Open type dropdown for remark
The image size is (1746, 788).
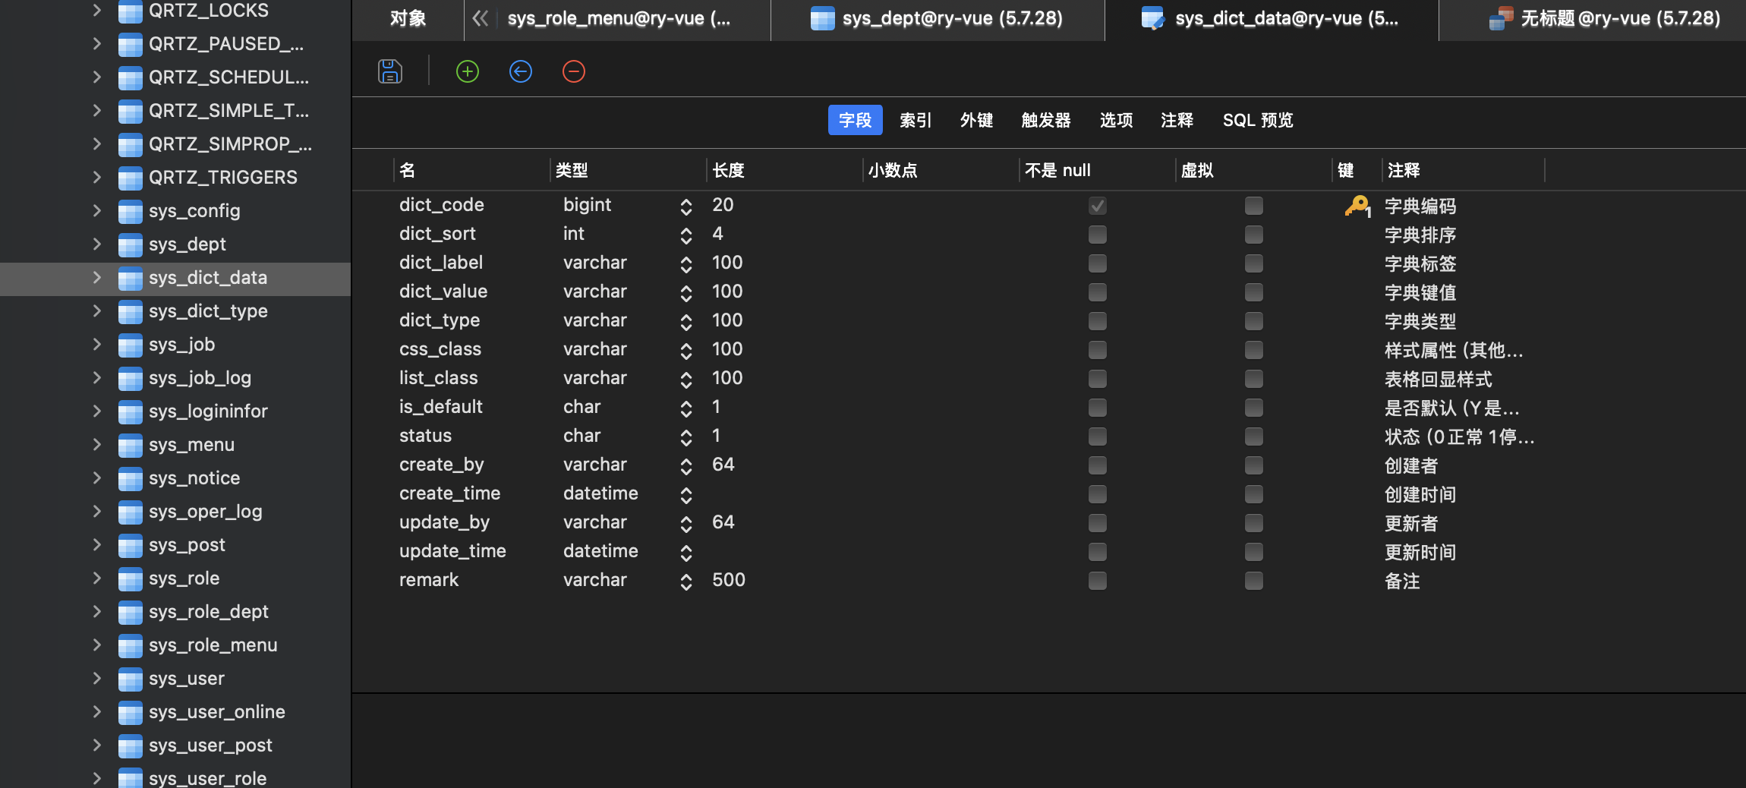pos(686,582)
